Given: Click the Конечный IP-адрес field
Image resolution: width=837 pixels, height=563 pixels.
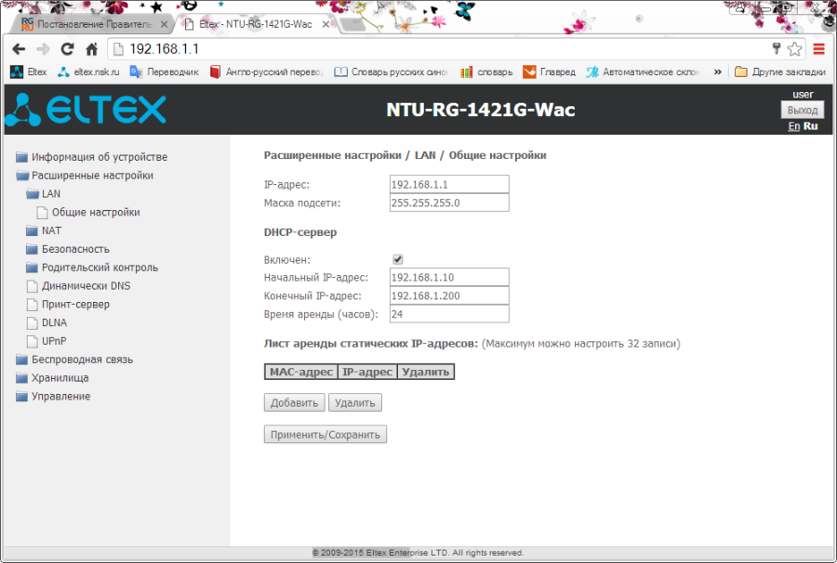Looking at the screenshot, I should [x=449, y=295].
